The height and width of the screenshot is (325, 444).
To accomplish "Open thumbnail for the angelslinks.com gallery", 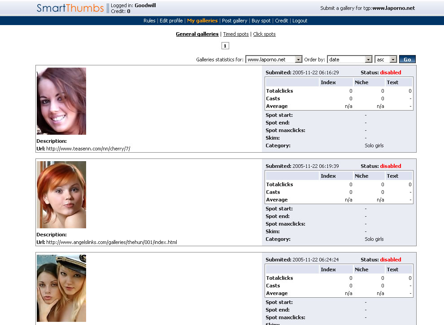I will [61, 195].
